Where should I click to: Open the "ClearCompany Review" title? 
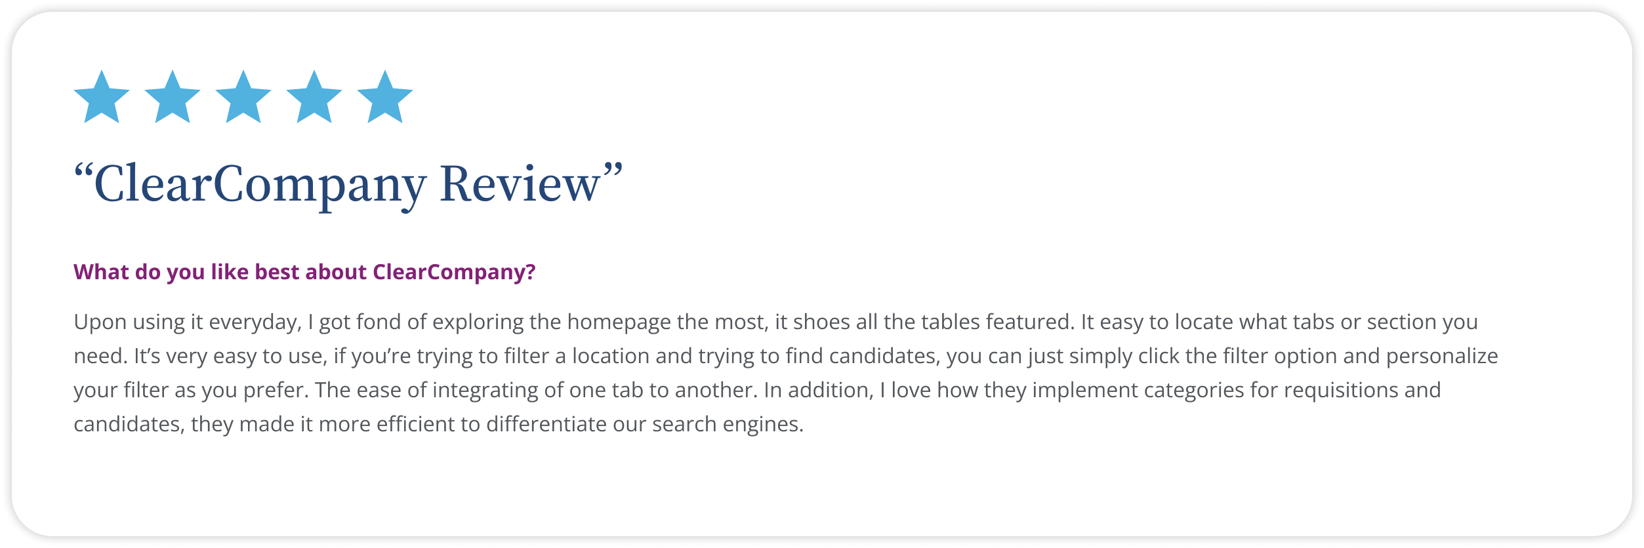[x=348, y=184]
